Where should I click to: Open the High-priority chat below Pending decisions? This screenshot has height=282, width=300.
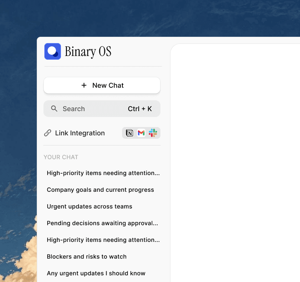pos(103,240)
